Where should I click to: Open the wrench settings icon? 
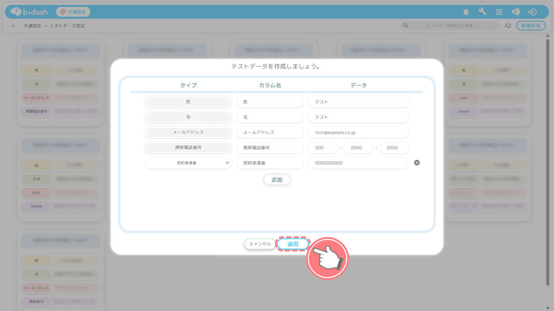[x=482, y=12]
